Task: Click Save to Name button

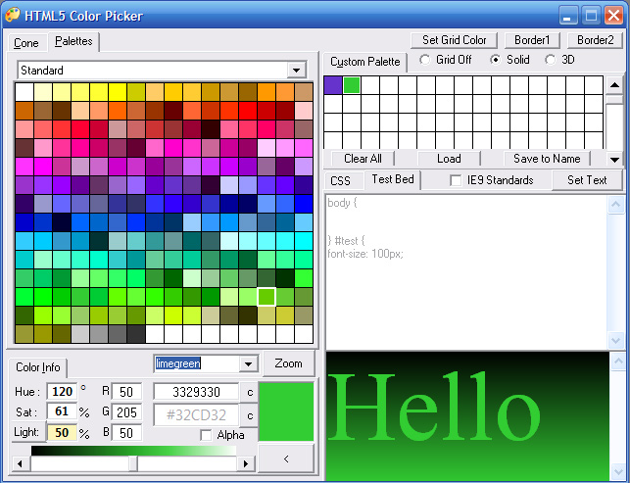Action: (x=547, y=159)
